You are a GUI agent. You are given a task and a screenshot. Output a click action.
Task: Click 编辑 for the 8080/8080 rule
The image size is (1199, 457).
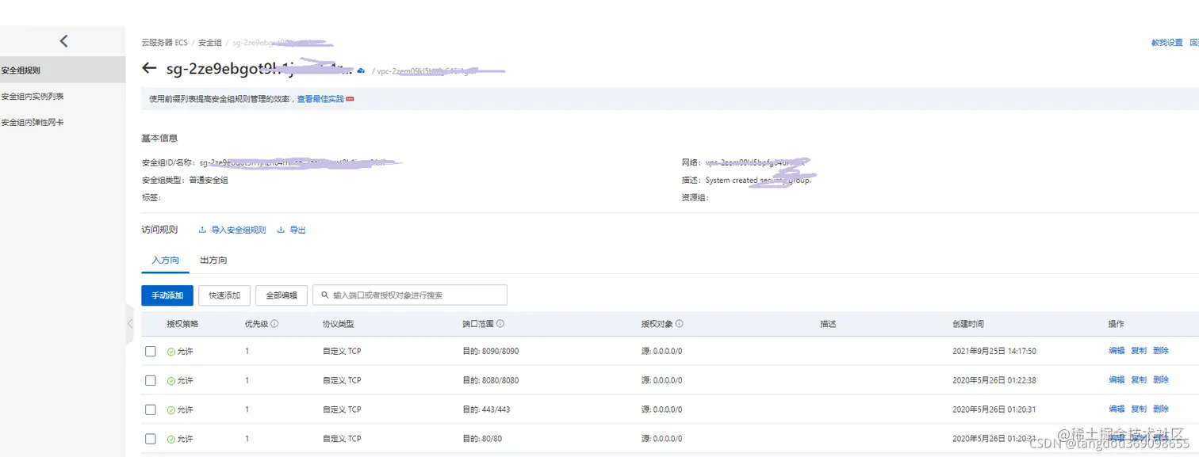pos(1117,380)
